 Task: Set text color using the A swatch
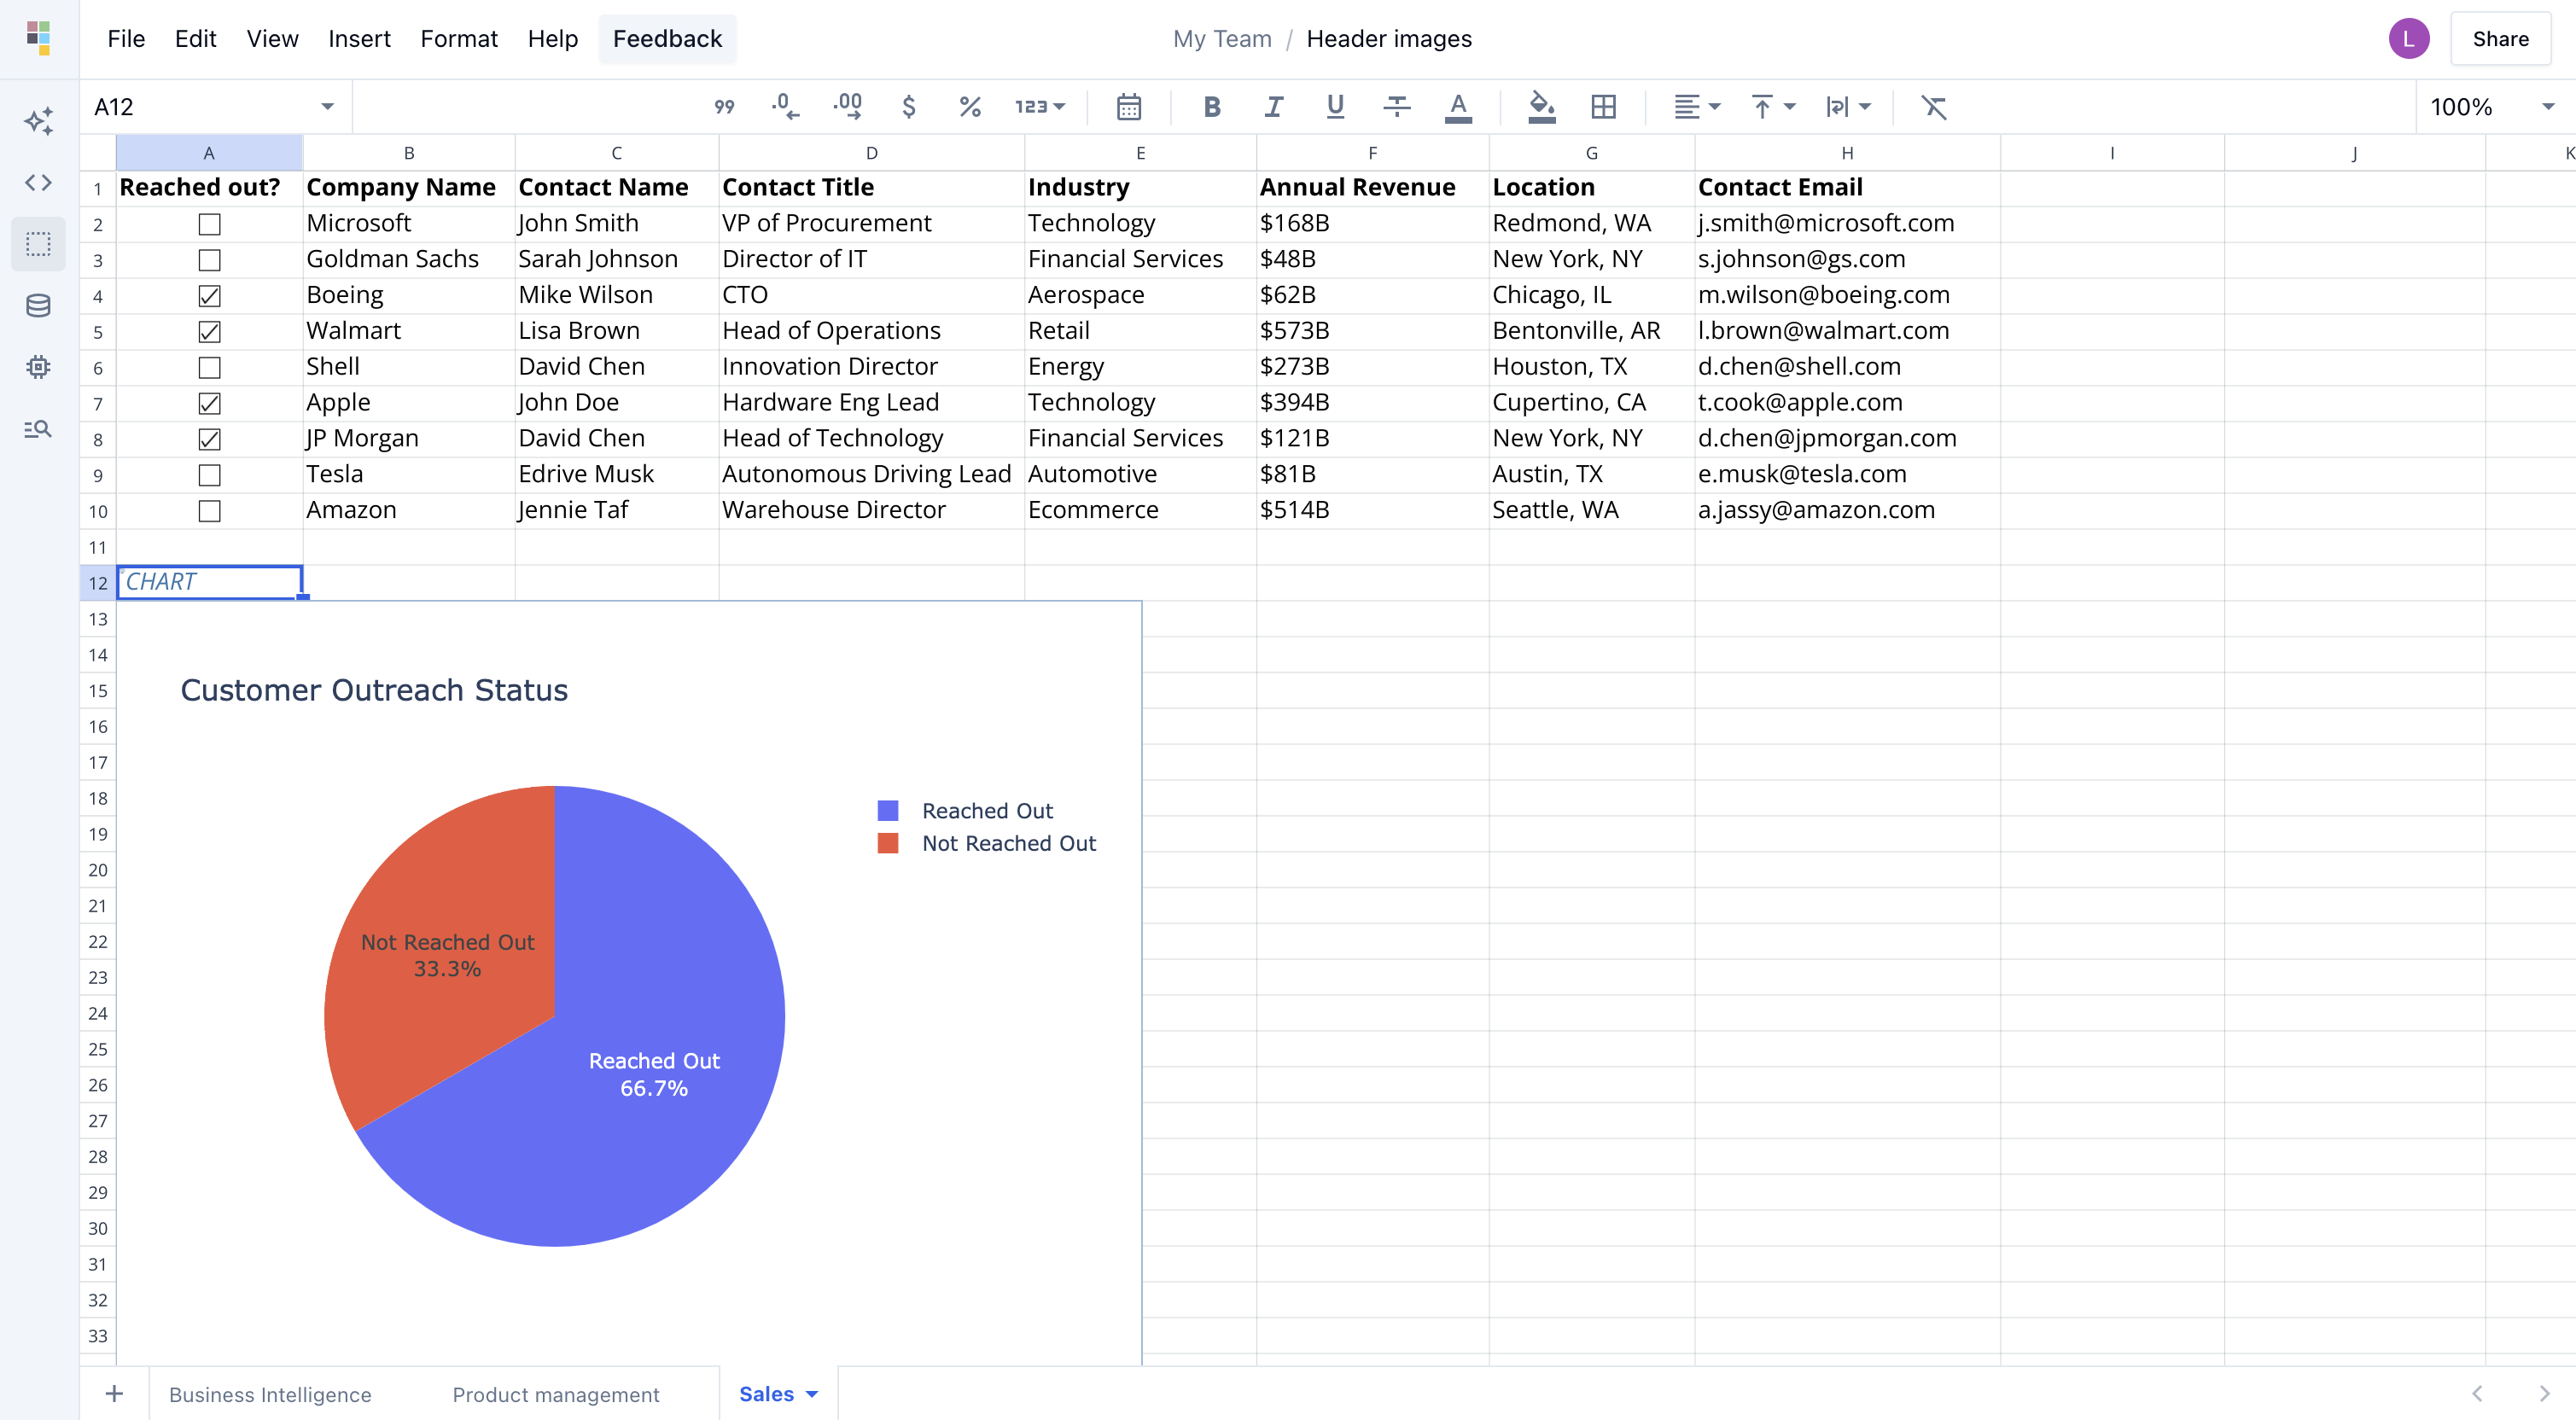coord(1458,106)
